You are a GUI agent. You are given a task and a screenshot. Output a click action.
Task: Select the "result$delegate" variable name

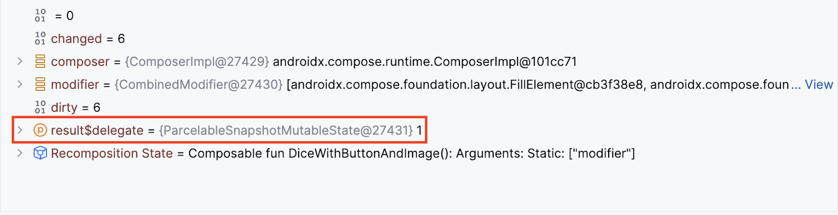97,130
